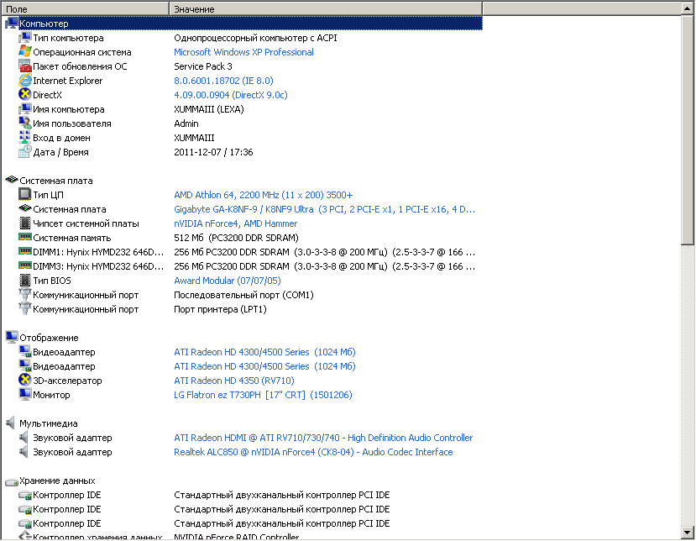This screenshot has width=696, height=541.
Task: Click the 3D-акселератор icon
Action: (25, 381)
